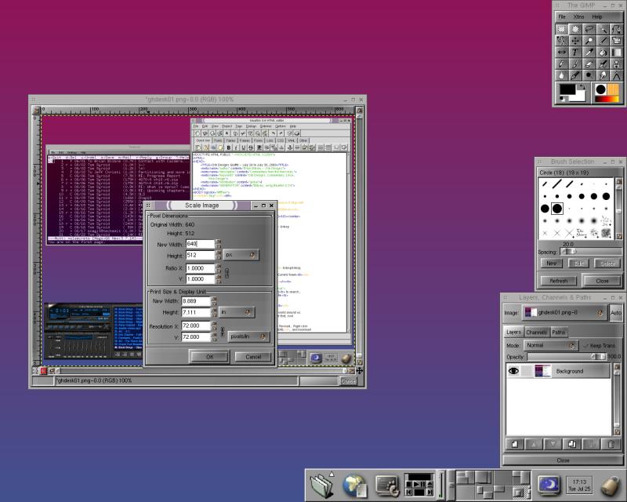Activate the Free Select lasso tool
Image resolution: width=627 pixels, height=502 pixels.
(589, 28)
